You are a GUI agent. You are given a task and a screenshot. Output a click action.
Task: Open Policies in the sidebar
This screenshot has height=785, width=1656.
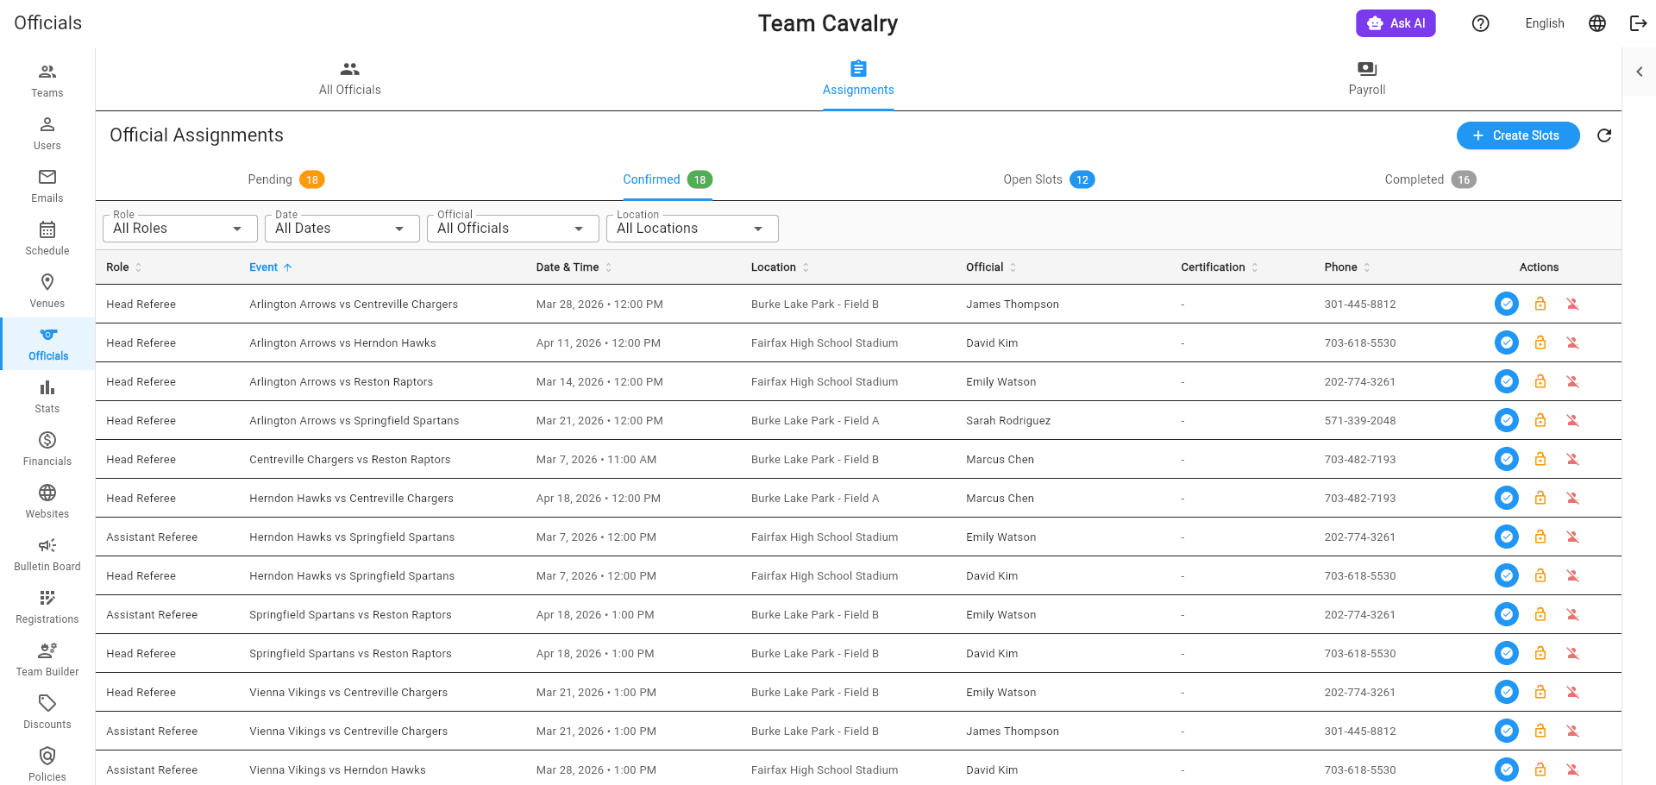47,765
